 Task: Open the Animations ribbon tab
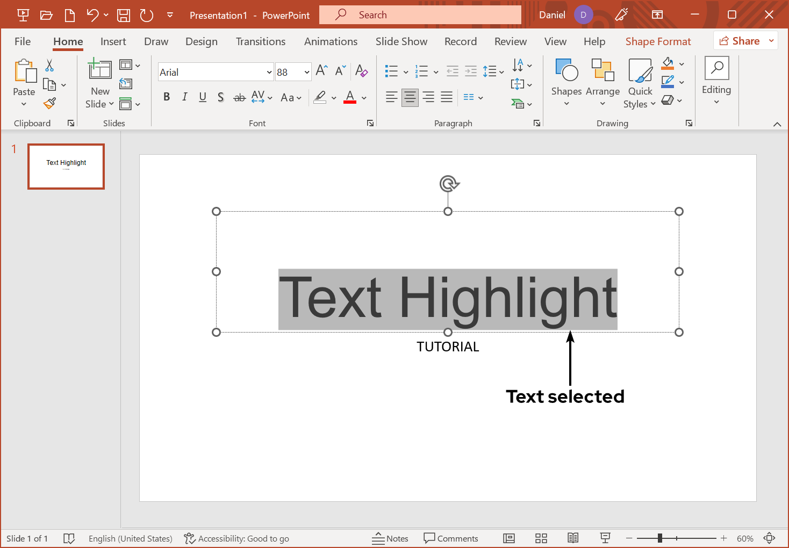[331, 41]
